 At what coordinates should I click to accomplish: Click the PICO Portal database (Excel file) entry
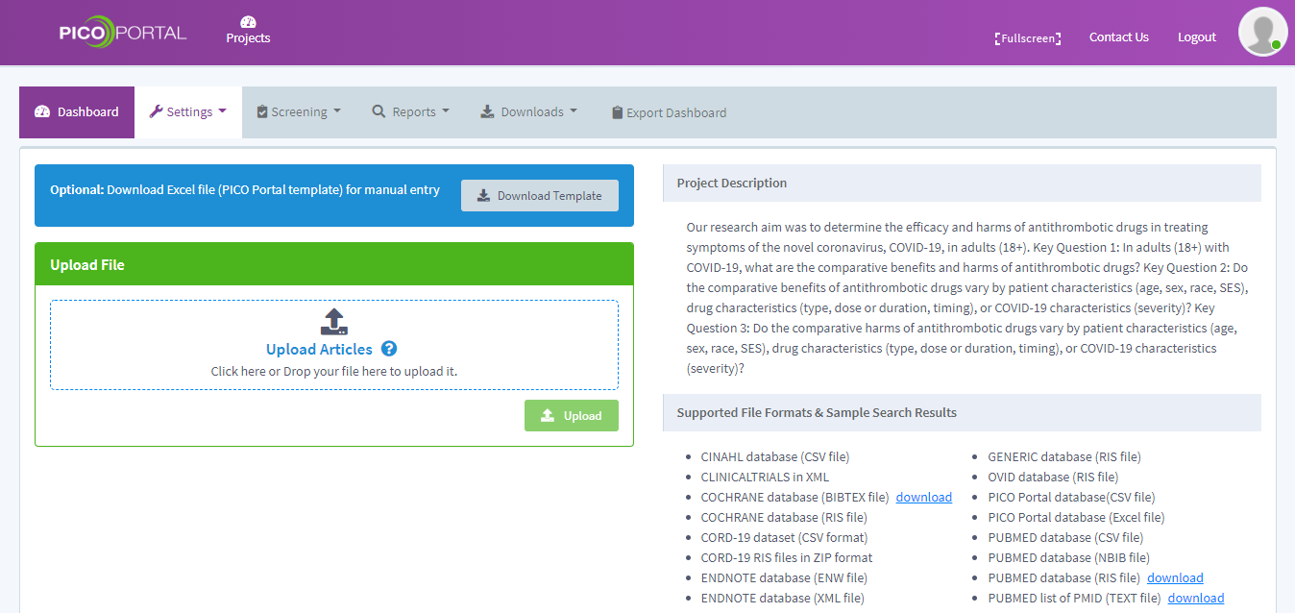click(1076, 517)
